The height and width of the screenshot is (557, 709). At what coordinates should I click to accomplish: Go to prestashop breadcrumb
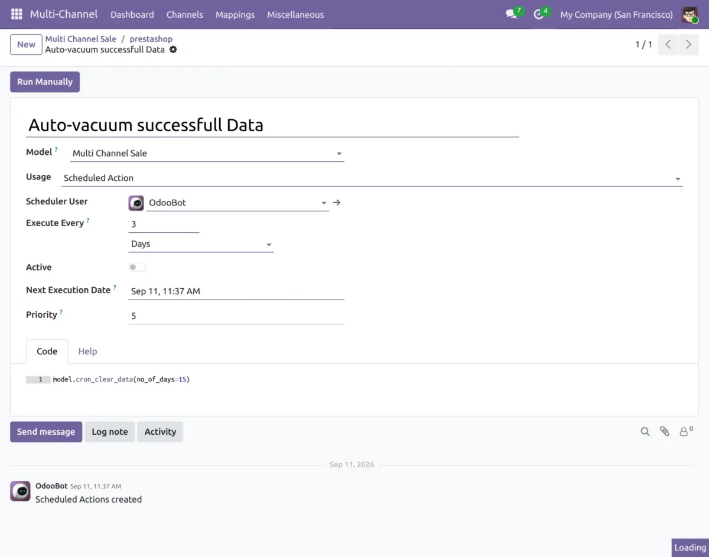click(x=151, y=39)
